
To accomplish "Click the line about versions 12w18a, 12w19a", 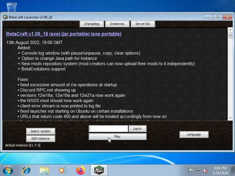I will click(x=71, y=95).
